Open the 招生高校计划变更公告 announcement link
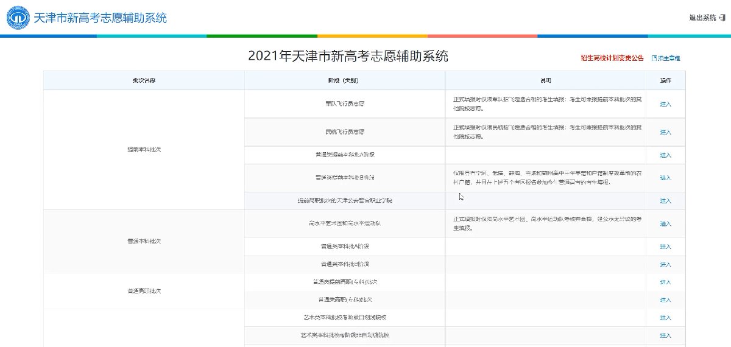The height and width of the screenshot is (347, 731). 612,58
